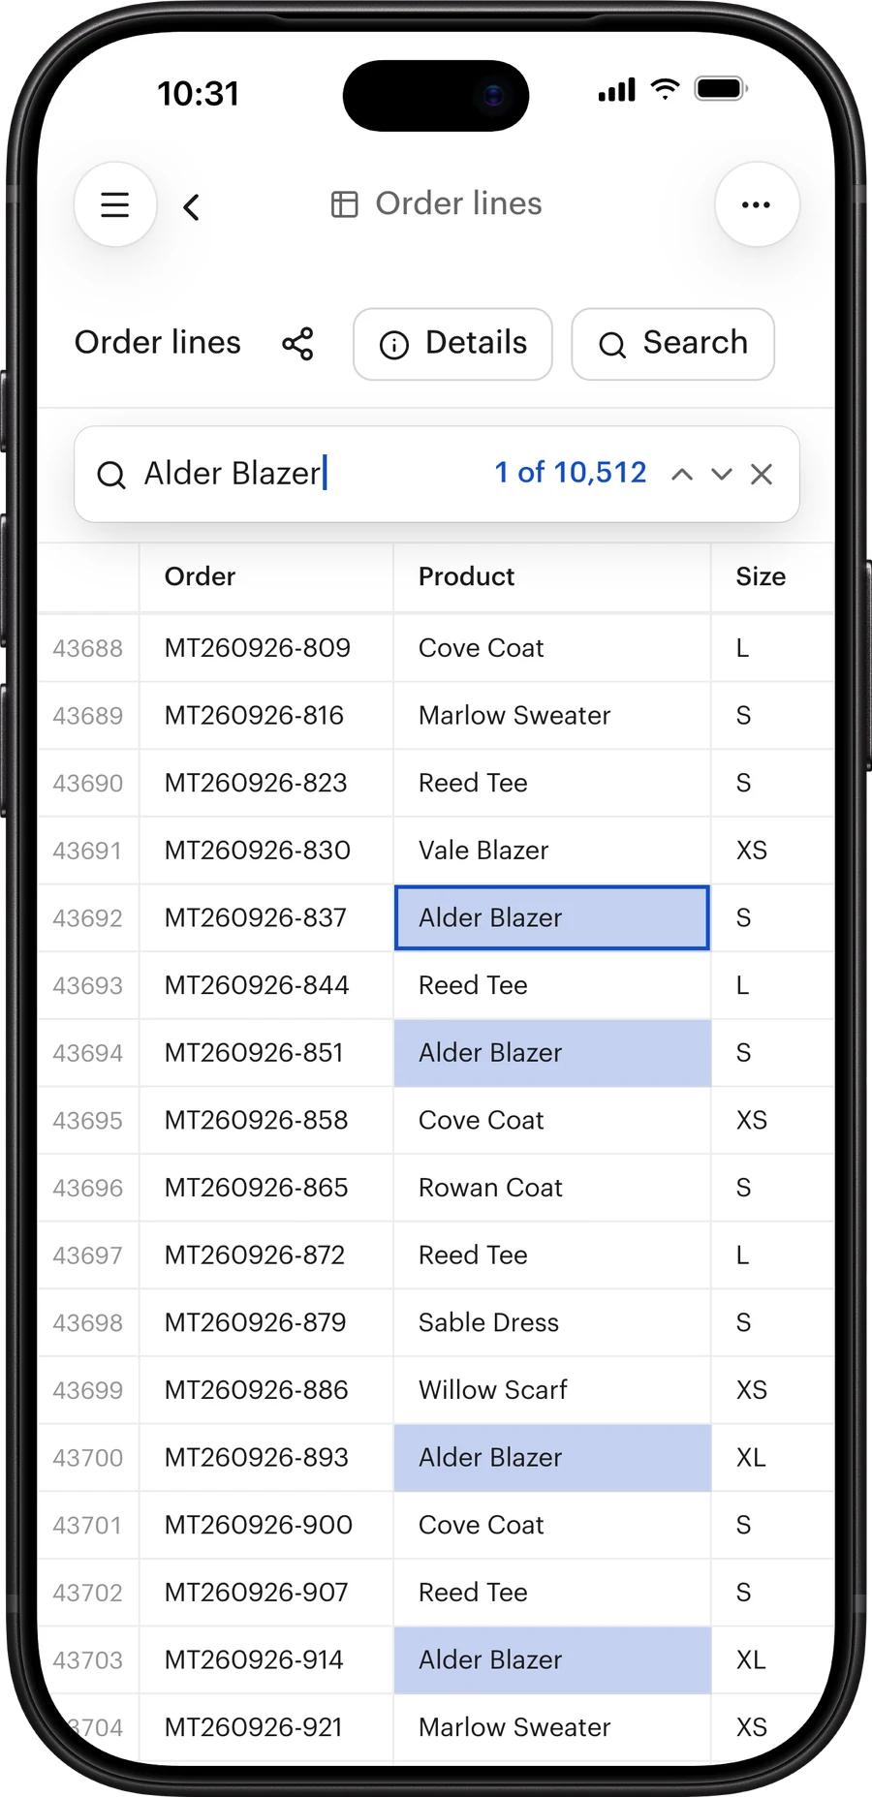This screenshot has height=1797, width=872.
Task: Select row number 43699
Action: click(x=88, y=1390)
